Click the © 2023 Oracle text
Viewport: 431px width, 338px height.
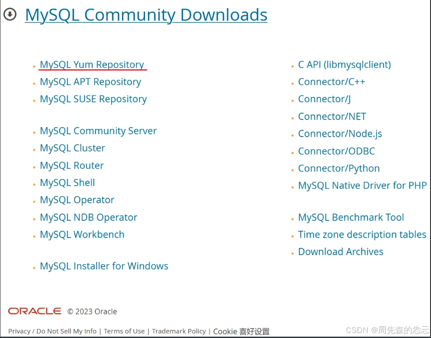(92, 312)
